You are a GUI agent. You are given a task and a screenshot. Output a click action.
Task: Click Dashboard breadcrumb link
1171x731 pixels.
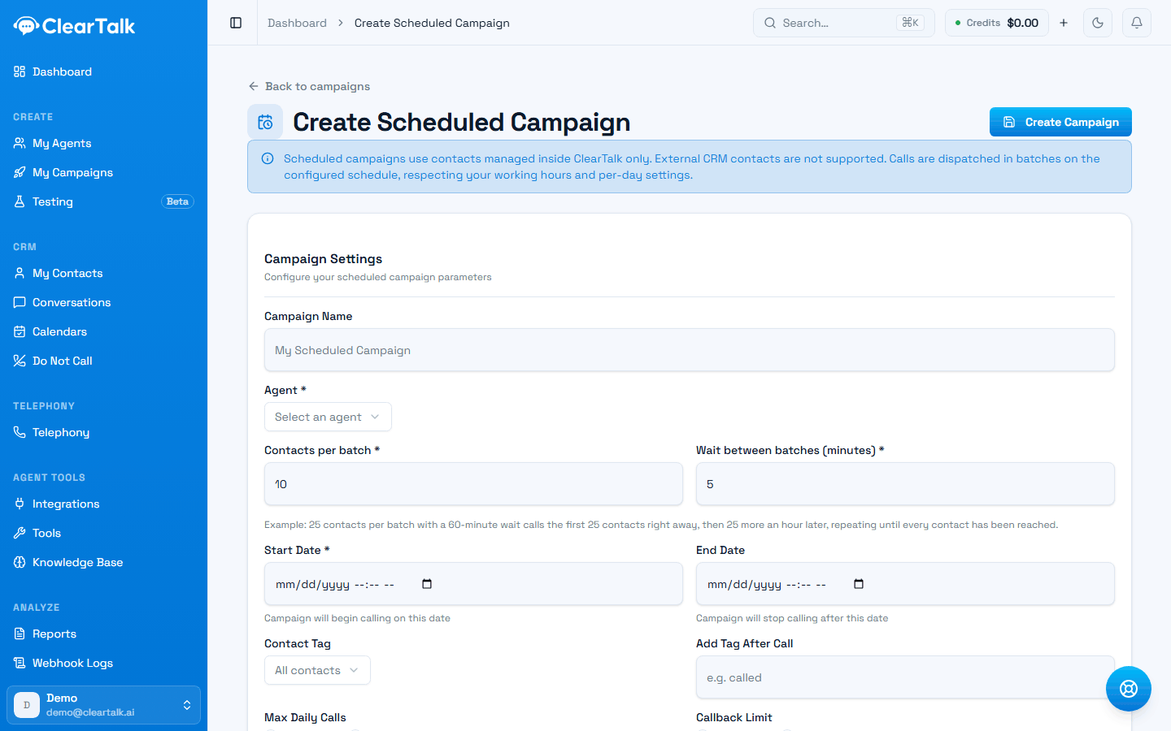[x=297, y=23]
